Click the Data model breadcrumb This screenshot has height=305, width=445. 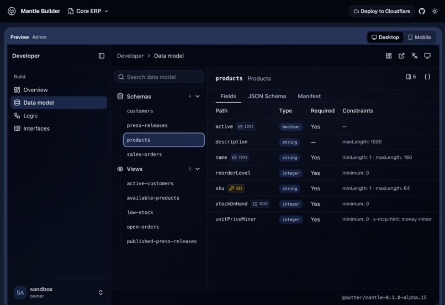(169, 56)
